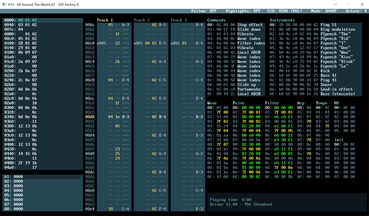This screenshot has width=369, height=216.
Task: Click the a001 sequence marker in Track 2
Action: pyautogui.click(x=138, y=43)
